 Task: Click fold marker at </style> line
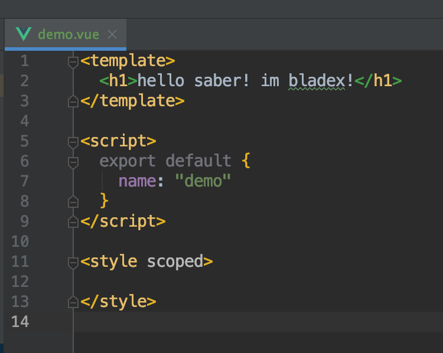click(73, 302)
